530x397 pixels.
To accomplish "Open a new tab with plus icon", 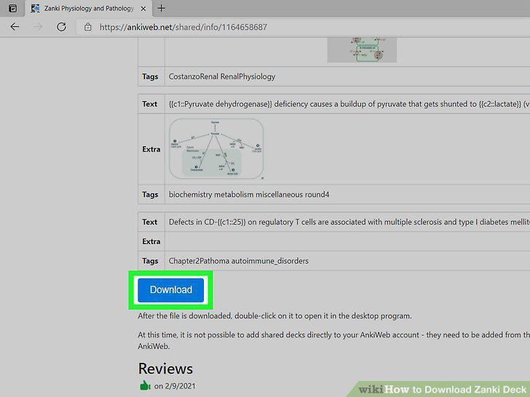I will point(162,8).
